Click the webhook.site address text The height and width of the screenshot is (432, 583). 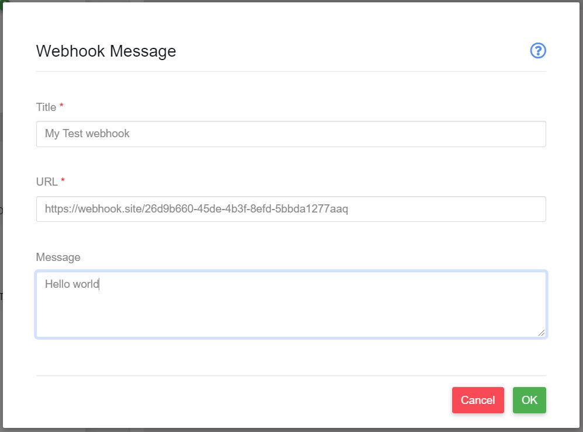(196, 209)
